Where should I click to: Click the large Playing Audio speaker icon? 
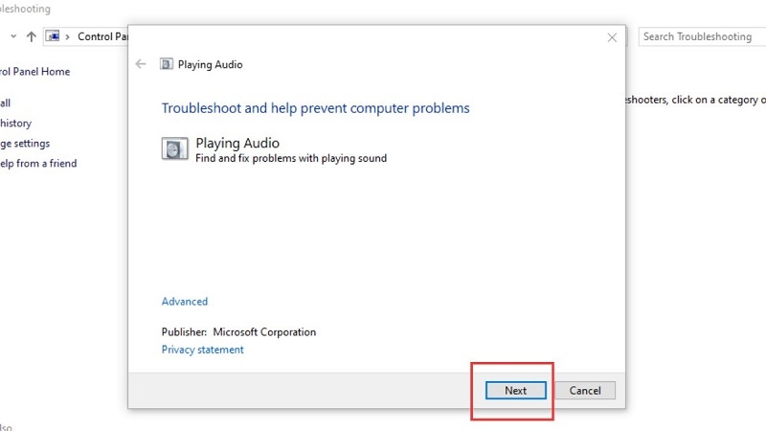click(x=175, y=148)
